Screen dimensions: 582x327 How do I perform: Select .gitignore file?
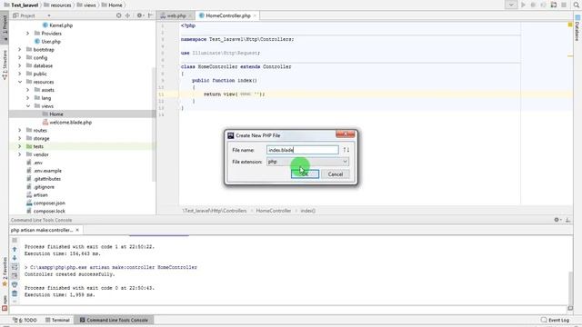[x=44, y=187]
